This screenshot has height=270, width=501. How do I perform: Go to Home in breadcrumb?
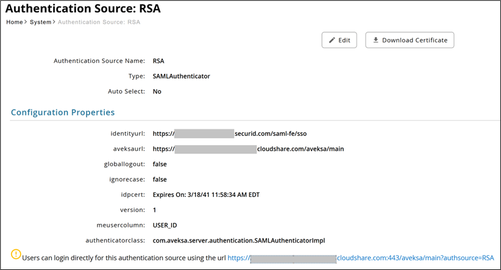14,22
